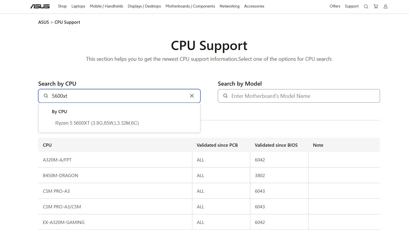The height and width of the screenshot is (230, 409).
Task: Click ASUS breadcrumb link
Action: point(43,22)
